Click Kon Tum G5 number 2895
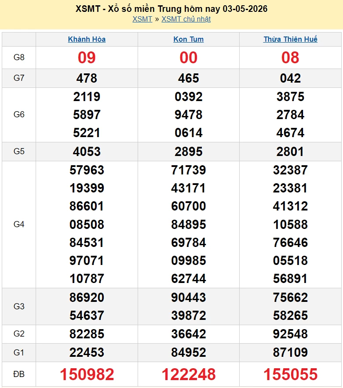 189,152
